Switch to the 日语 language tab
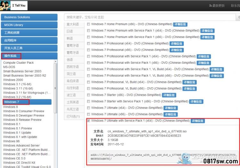This screenshot has width=240, height=168. (x=74, y=31)
